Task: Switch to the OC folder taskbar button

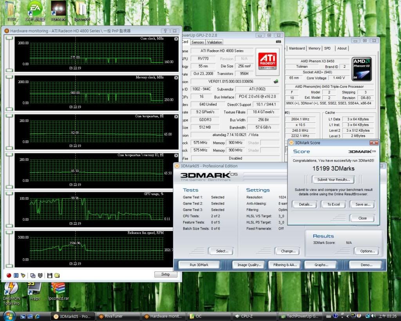Action: (x=209, y=316)
